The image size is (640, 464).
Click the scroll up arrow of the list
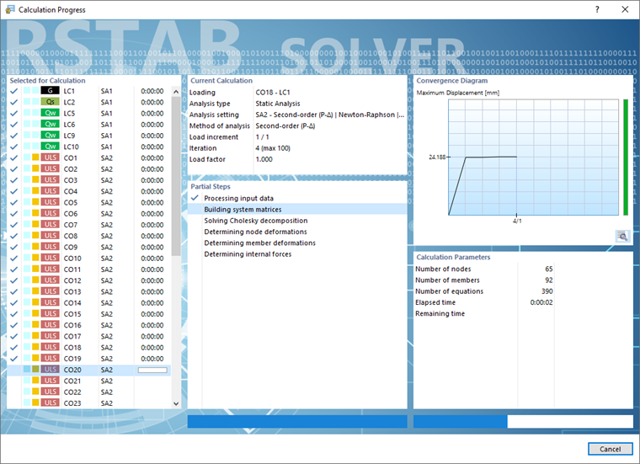click(x=176, y=92)
